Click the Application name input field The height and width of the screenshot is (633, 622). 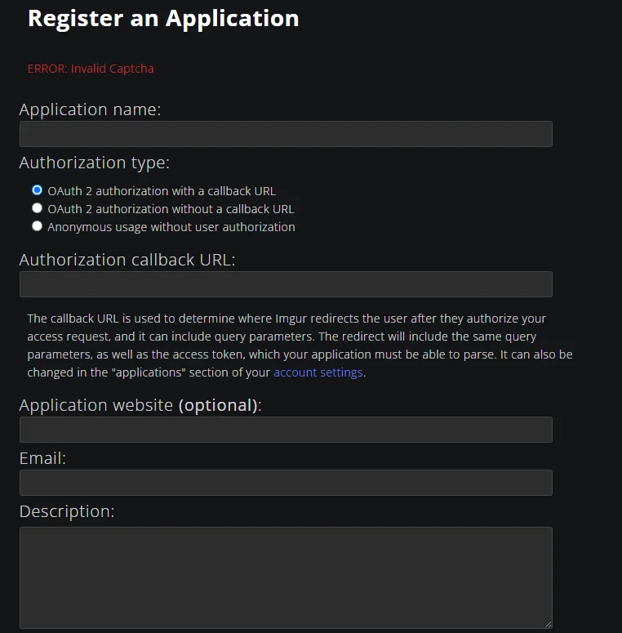click(286, 134)
